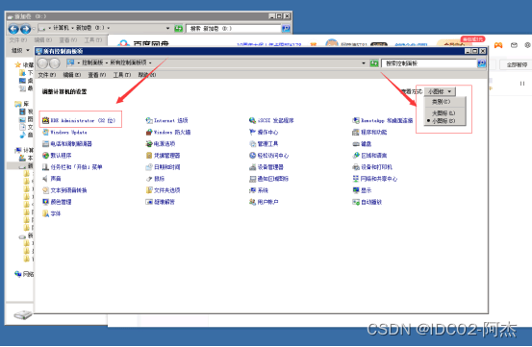This screenshot has width=532, height=347.
Task: Open the 声音 sound settings item
Action: click(x=52, y=179)
